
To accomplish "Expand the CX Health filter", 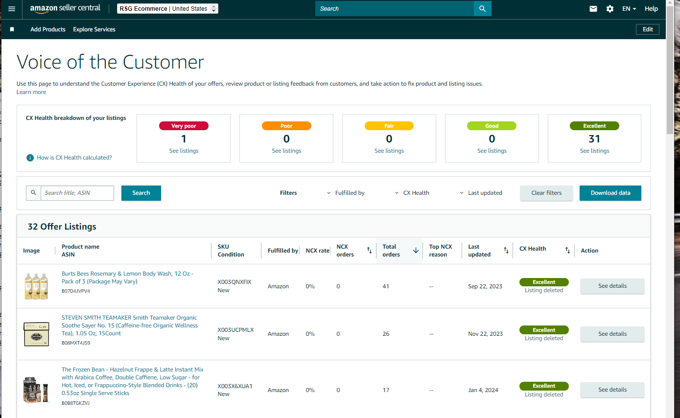I will (x=412, y=193).
